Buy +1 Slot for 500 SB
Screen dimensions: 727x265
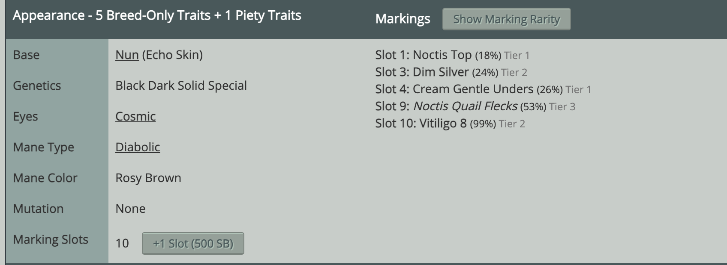193,243
